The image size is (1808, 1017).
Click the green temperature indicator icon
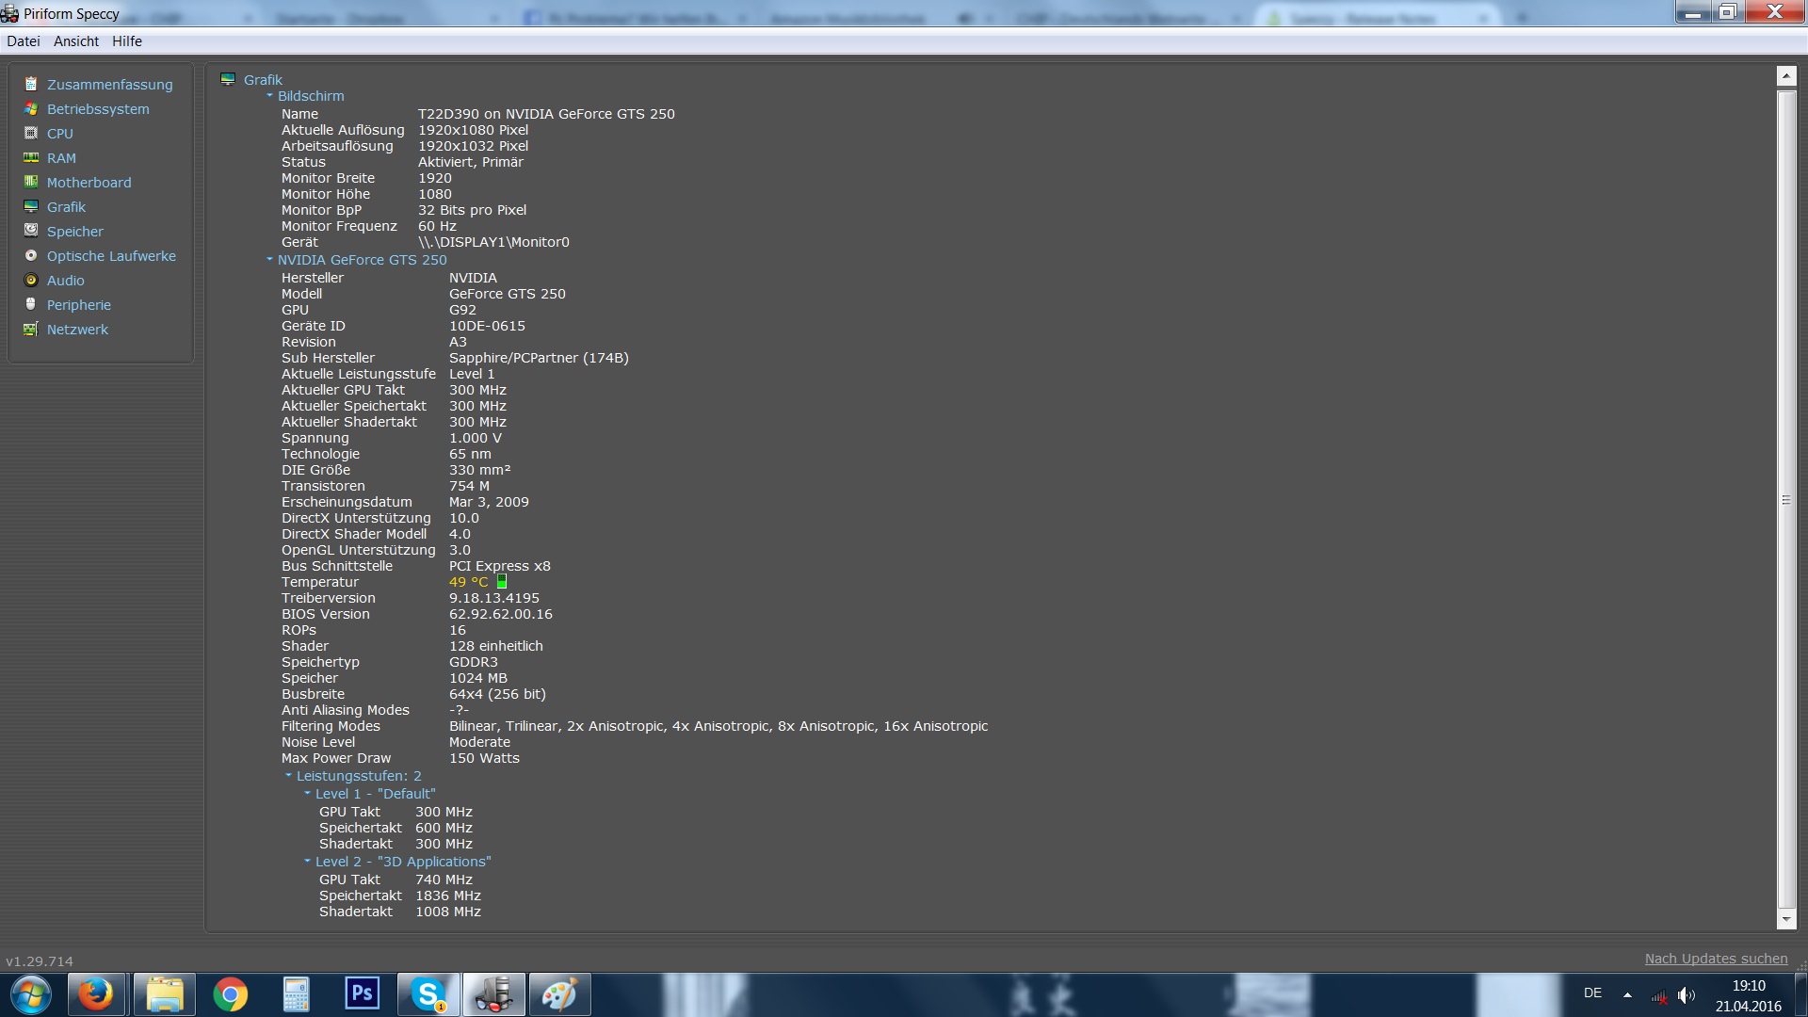click(502, 582)
